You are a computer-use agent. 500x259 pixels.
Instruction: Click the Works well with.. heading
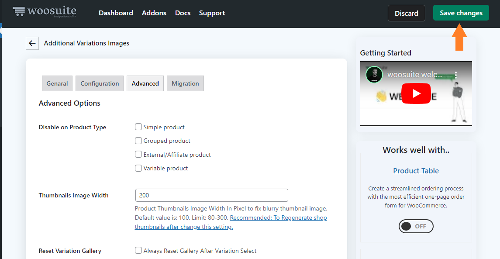pos(416,150)
